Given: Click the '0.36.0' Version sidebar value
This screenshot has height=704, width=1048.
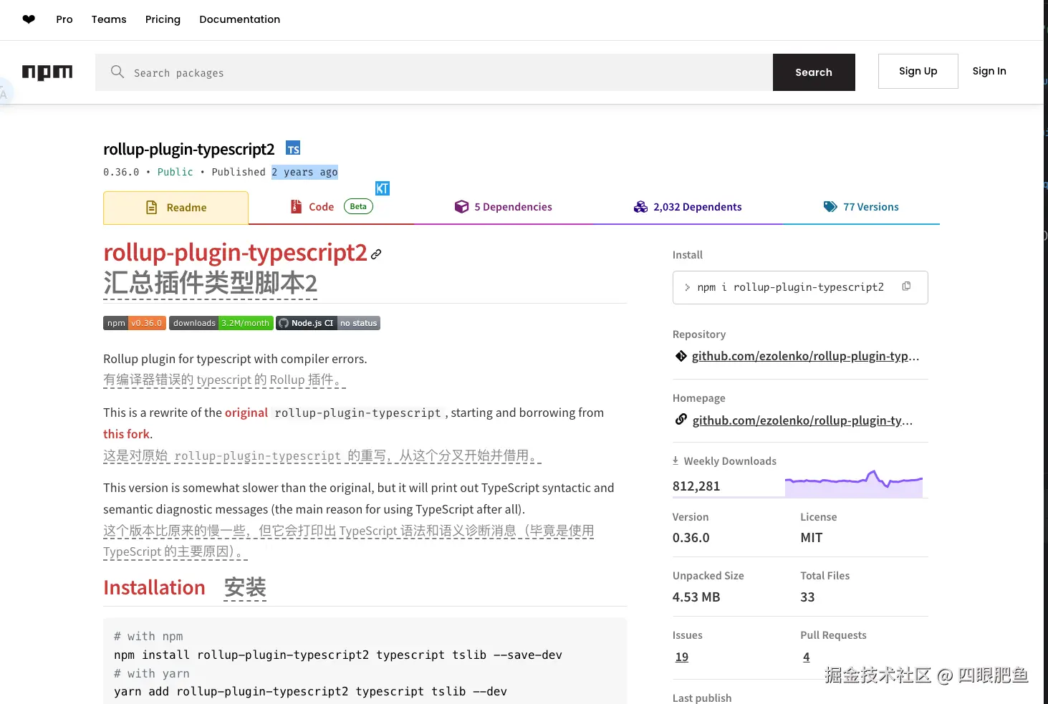Looking at the screenshot, I should (691, 538).
